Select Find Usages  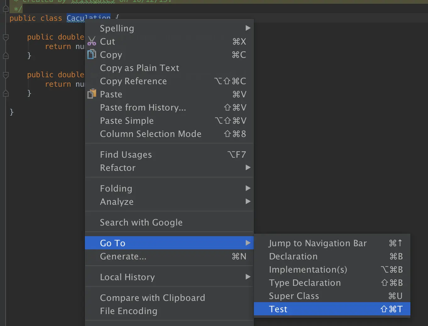coord(169,155)
